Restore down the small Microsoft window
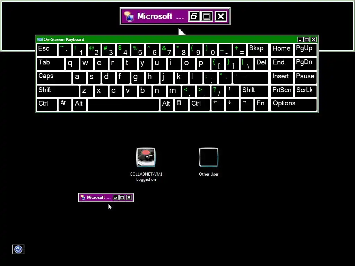355x266 pixels. pyautogui.click(x=115, y=197)
